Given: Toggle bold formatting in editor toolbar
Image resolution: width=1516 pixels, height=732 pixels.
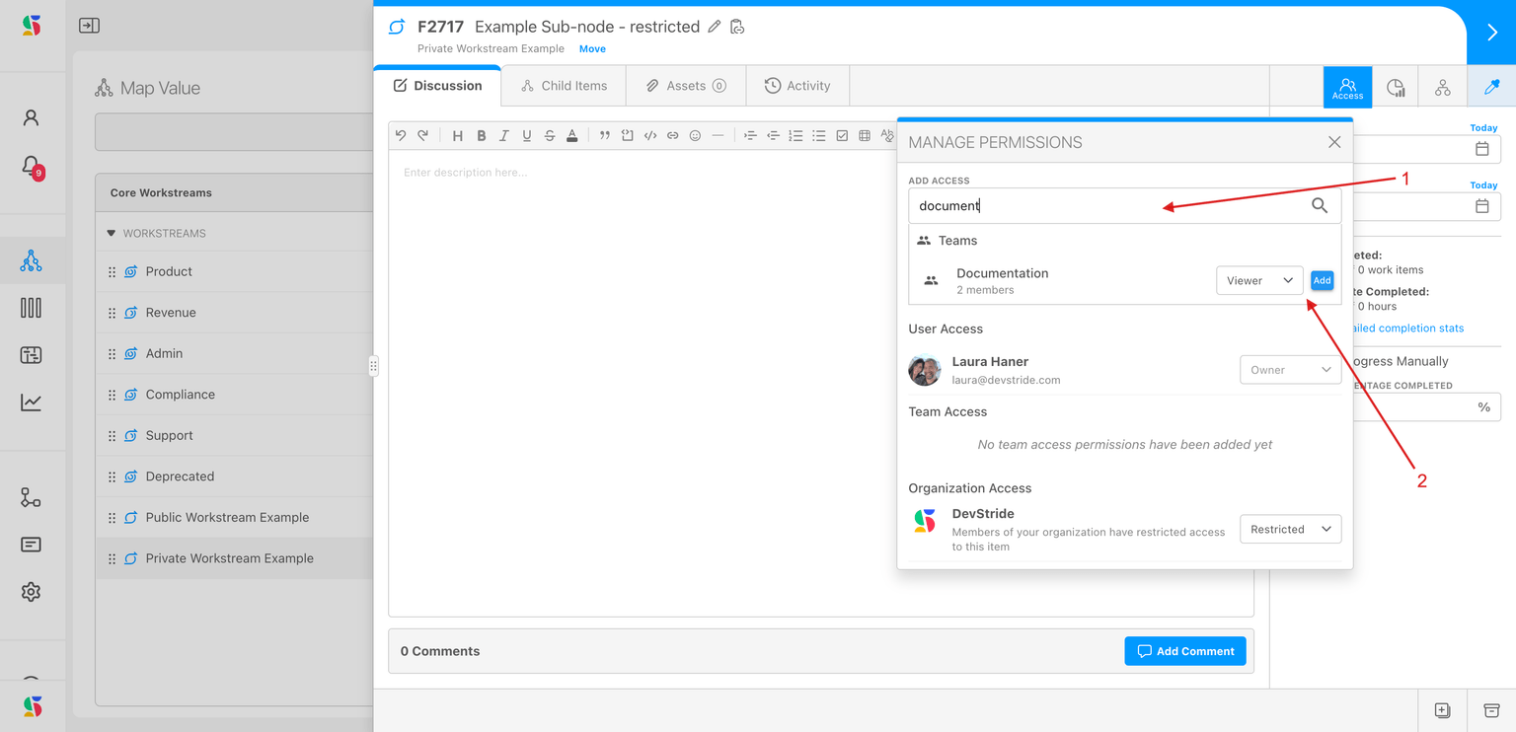Looking at the screenshot, I should [x=482, y=136].
